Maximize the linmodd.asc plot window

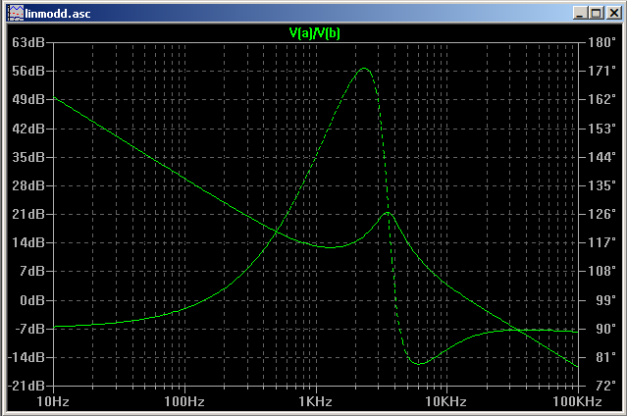tap(597, 13)
